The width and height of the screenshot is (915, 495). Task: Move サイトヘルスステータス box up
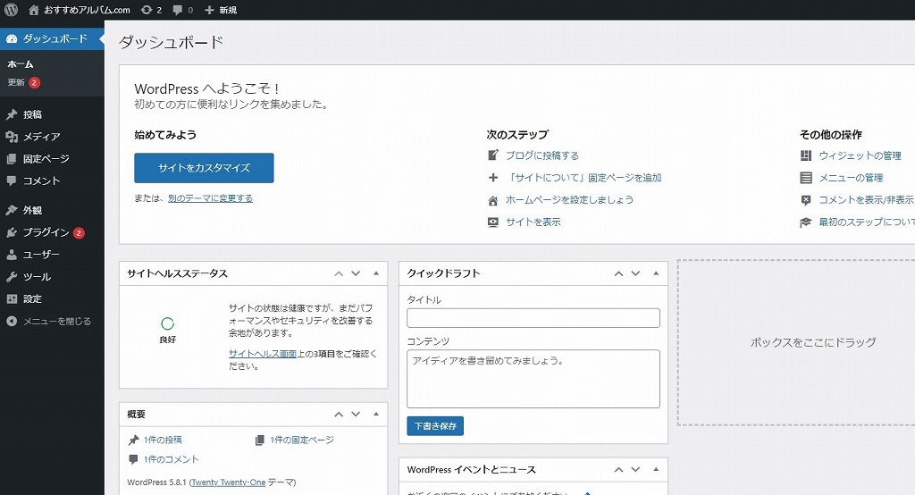(x=339, y=273)
